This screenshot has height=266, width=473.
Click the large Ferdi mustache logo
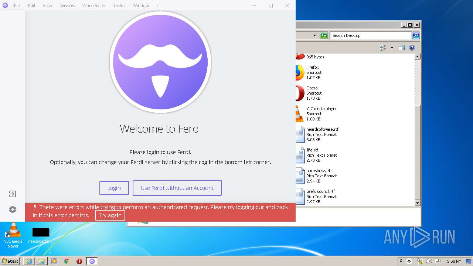(x=160, y=62)
